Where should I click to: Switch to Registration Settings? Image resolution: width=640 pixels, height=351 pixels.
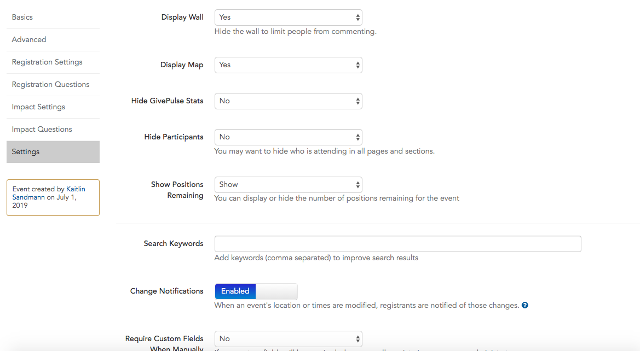pyautogui.click(x=53, y=62)
